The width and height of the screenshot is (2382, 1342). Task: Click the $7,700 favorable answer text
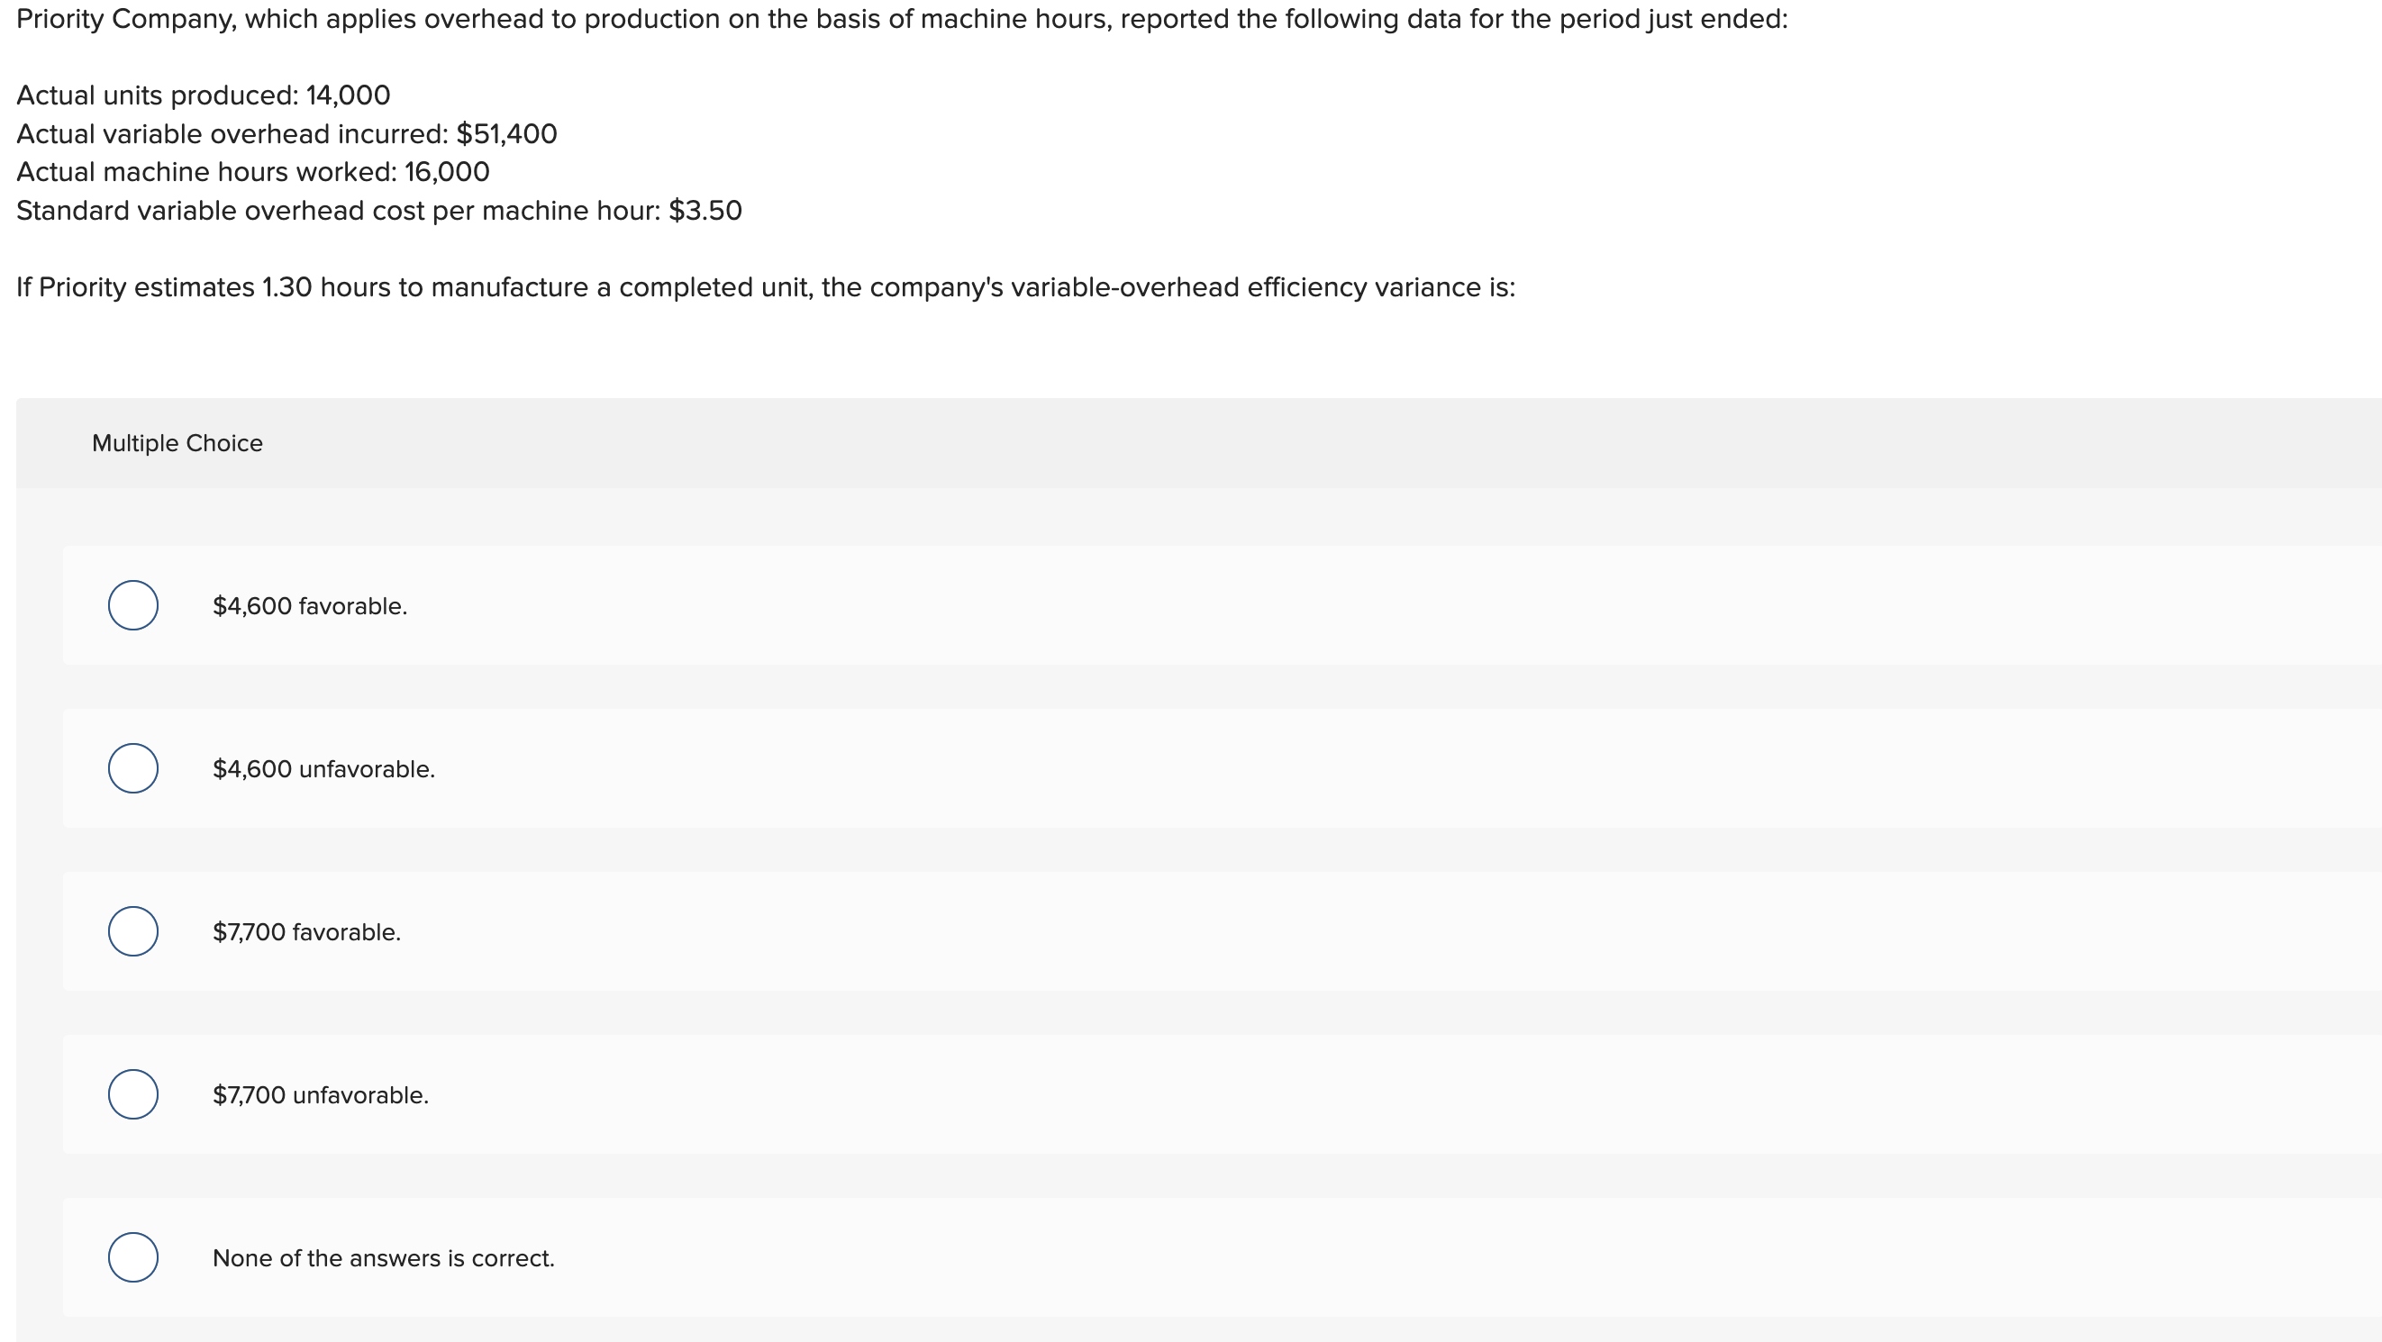306,931
